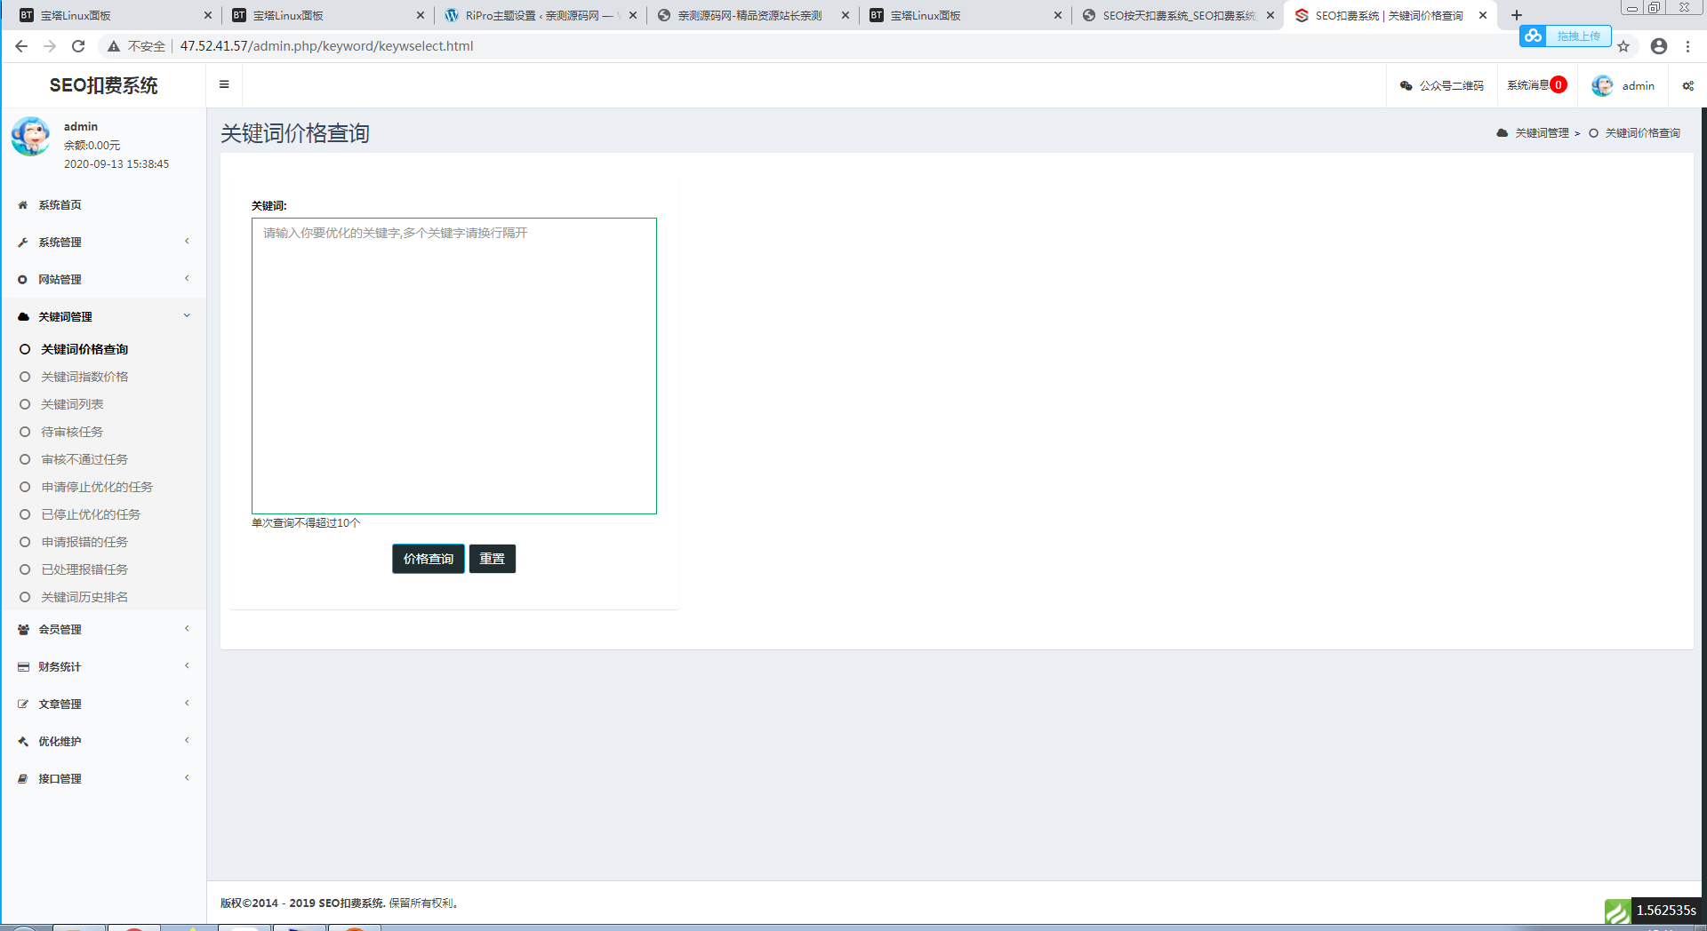Click the 财务统计 card icon
This screenshot has height=931, width=1707.
tap(23, 667)
